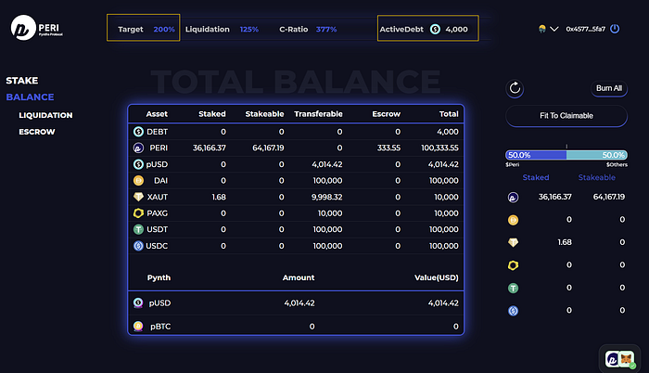Click the network coin icon beside the chevron
The image size is (649, 373).
(542, 29)
